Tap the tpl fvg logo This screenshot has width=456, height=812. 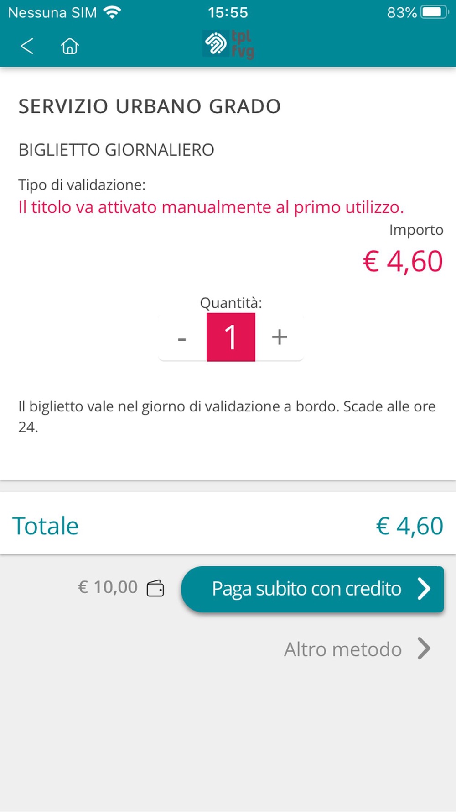tap(228, 45)
